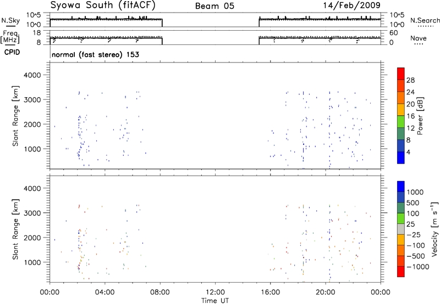Click the 18 value on the frequency axis

click(x=37, y=33)
